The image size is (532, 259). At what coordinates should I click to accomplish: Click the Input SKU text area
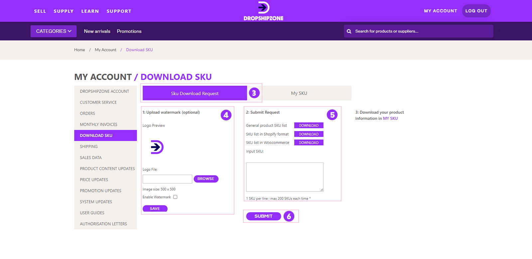click(285, 177)
